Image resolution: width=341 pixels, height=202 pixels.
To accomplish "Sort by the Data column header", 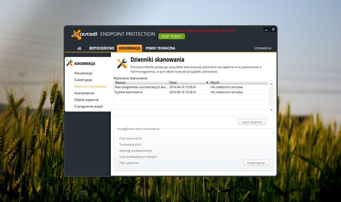I will click(189, 83).
